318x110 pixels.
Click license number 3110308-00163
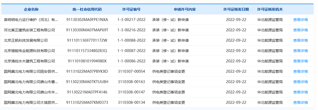click(131, 82)
